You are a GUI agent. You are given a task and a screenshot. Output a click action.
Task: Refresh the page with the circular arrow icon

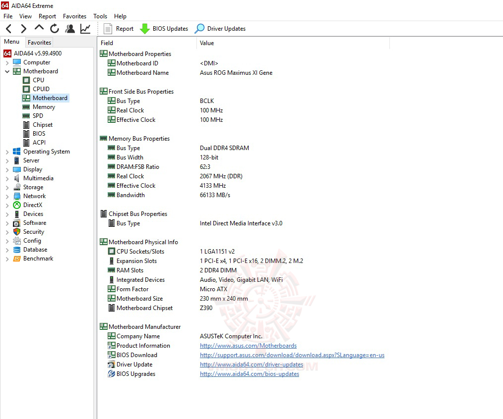(x=55, y=29)
